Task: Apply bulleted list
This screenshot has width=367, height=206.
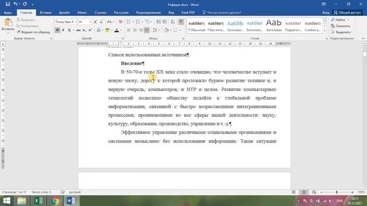Action: click(x=129, y=22)
